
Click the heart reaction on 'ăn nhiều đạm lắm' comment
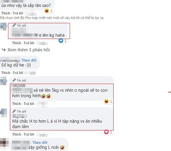pyautogui.click(x=106, y=132)
